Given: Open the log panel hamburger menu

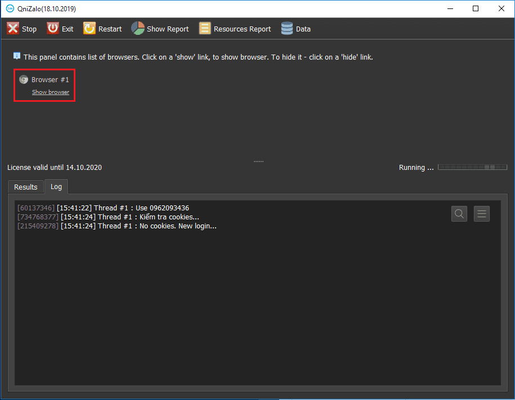Looking at the screenshot, I should 481,214.
